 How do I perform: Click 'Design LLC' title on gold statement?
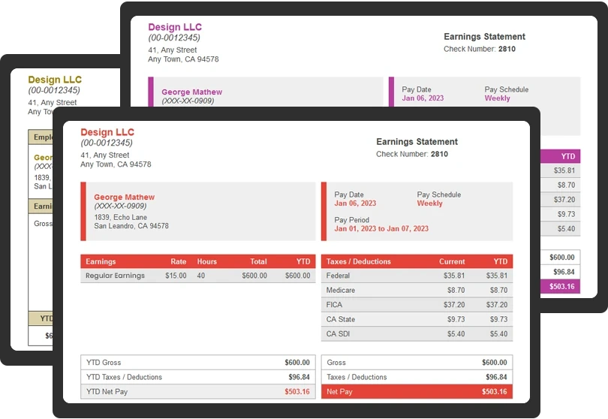click(x=55, y=80)
